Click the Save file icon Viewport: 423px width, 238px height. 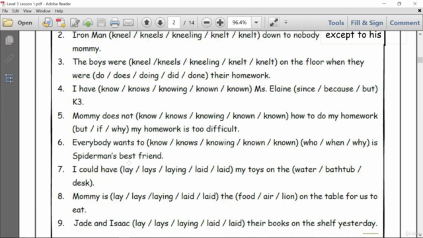click(x=101, y=22)
